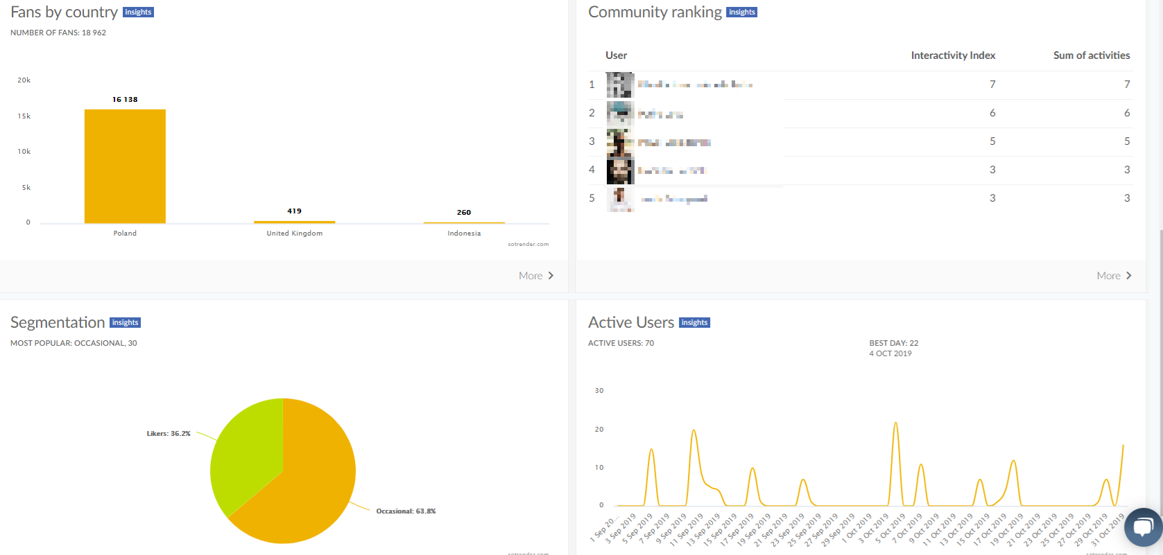Screen dimensions: 1163x555
Task: Click Insights badge beside Fans by country
Action: click(x=138, y=12)
